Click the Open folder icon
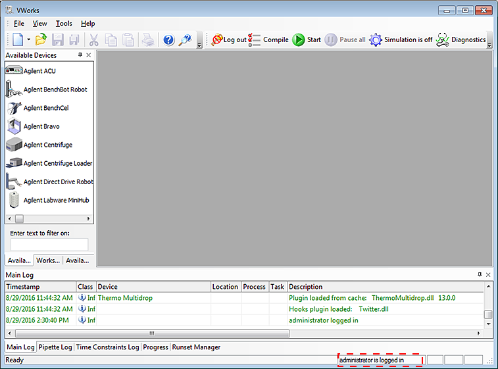 [x=41, y=39]
